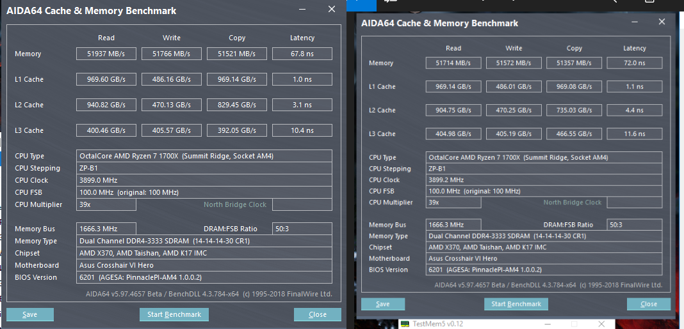Select the 940.82 GB/s L2 read value
The height and width of the screenshot is (329, 684).
point(106,104)
